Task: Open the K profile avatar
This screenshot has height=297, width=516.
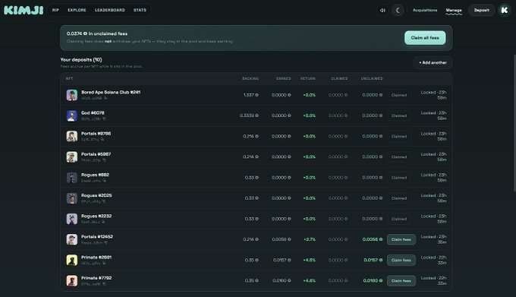Action: coord(504,10)
